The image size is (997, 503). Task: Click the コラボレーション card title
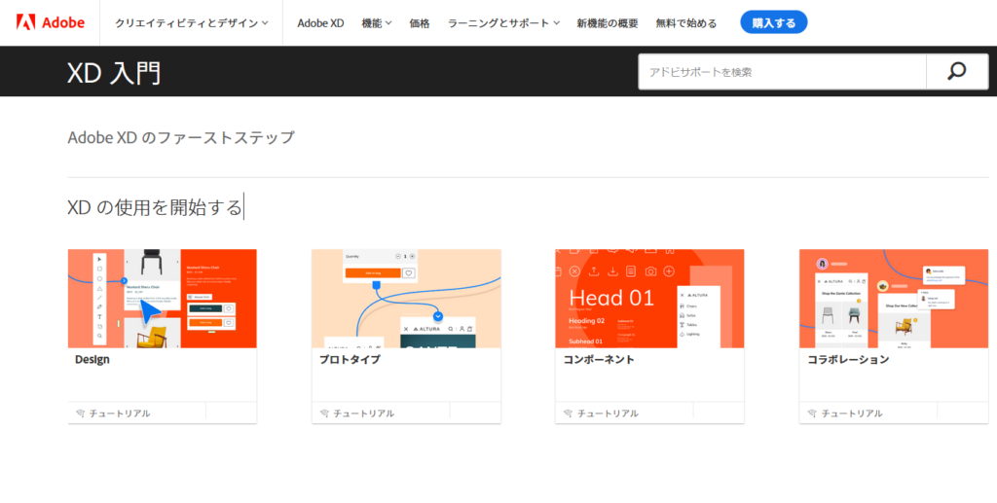click(848, 359)
